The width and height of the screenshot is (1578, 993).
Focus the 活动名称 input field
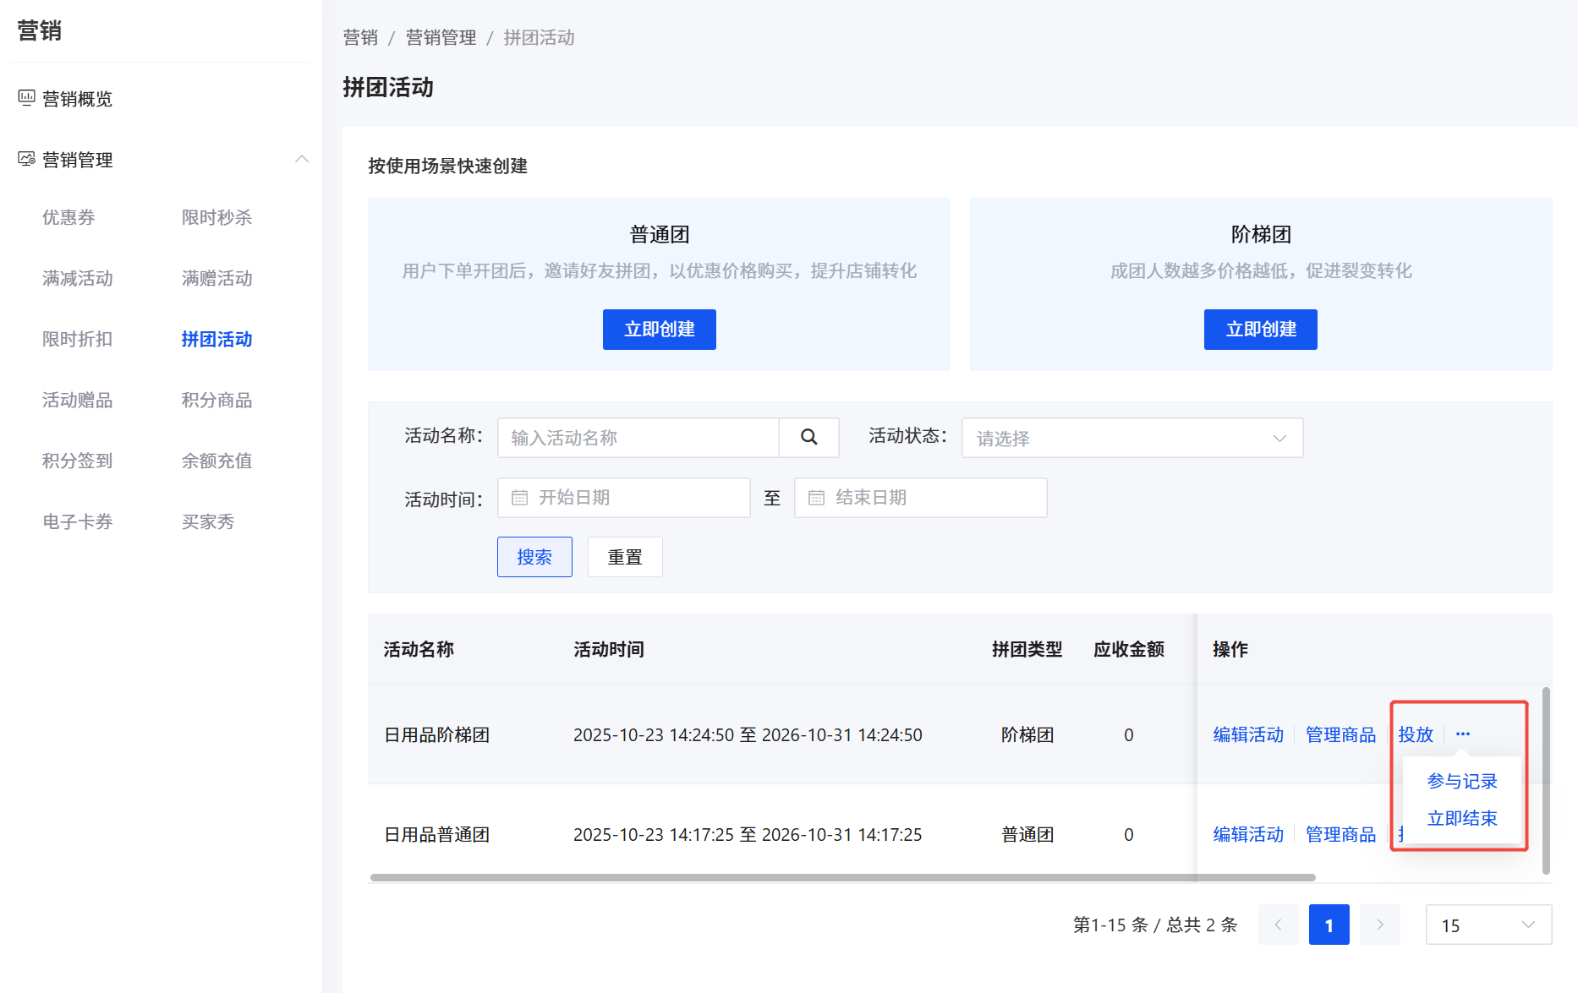pos(638,438)
